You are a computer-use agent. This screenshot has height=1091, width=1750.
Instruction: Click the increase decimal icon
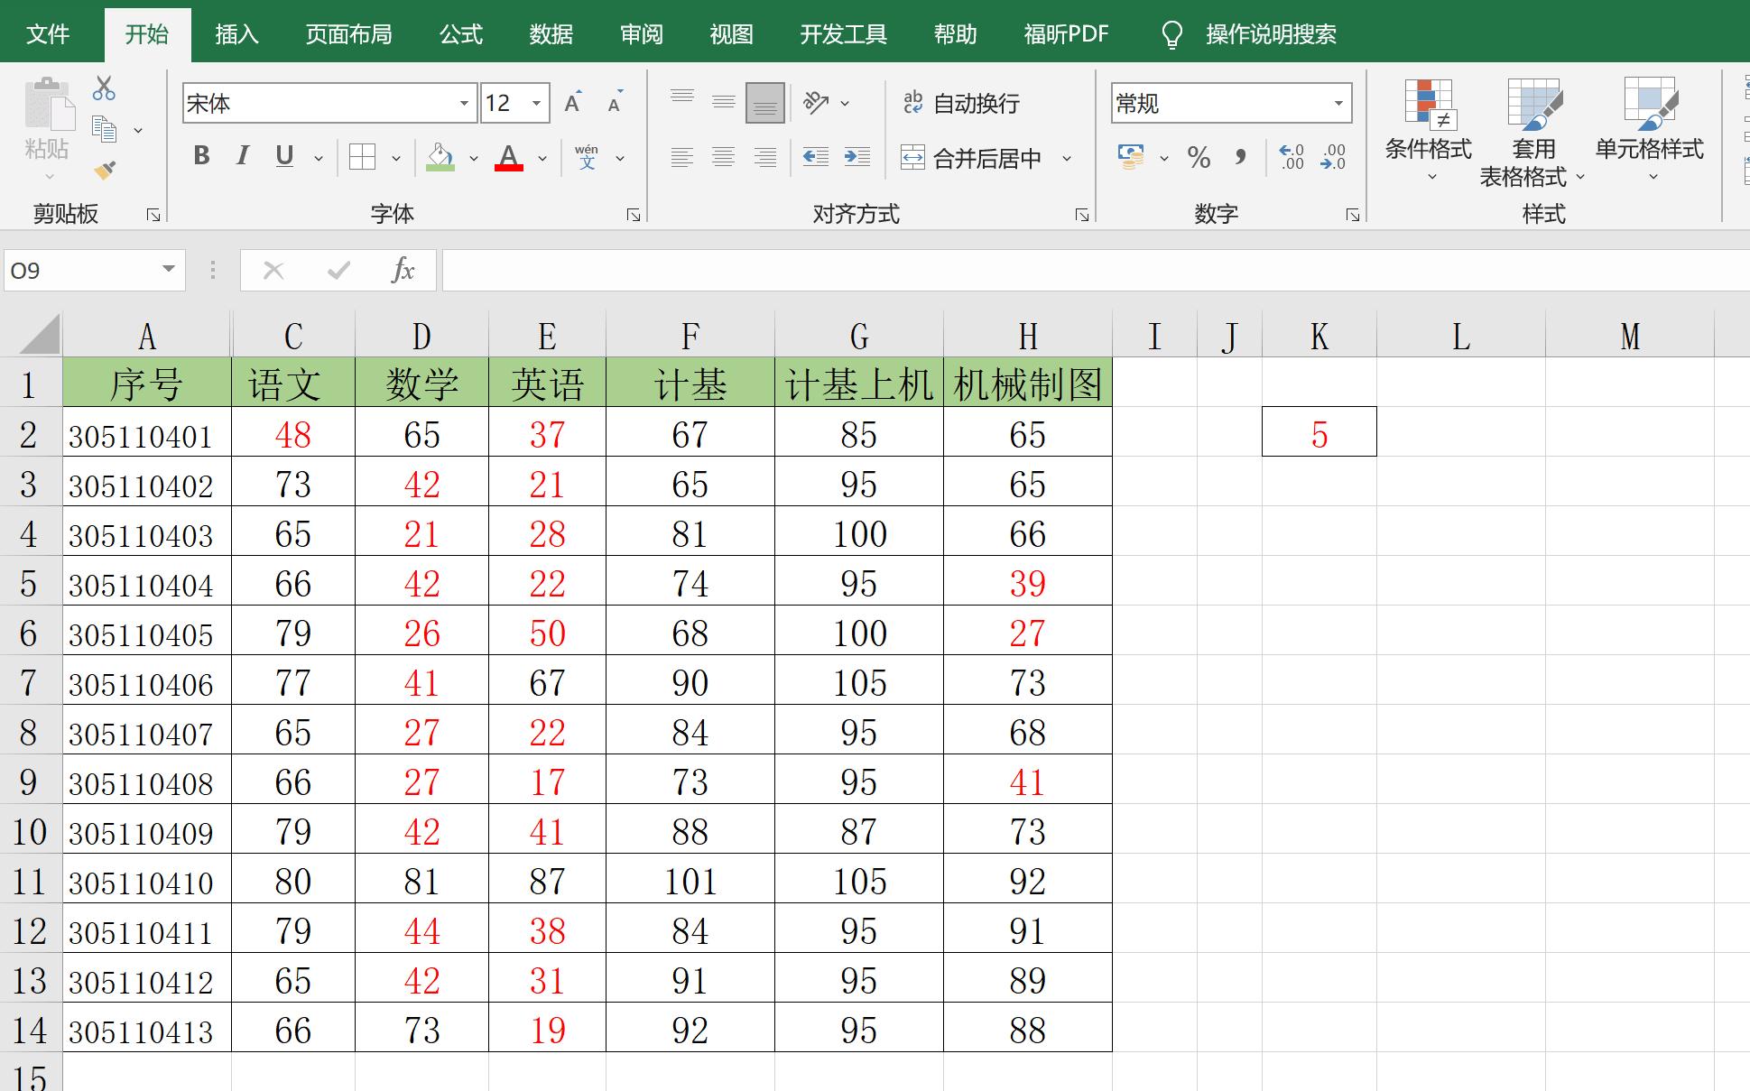click(x=1291, y=157)
